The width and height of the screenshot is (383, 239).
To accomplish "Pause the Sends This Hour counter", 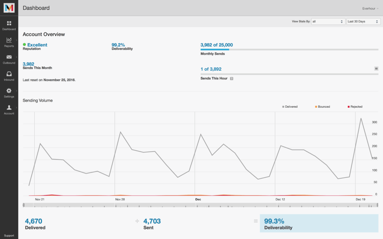I will 376,68.
